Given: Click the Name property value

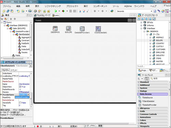Looking at the screenshot, I should point(24,84).
